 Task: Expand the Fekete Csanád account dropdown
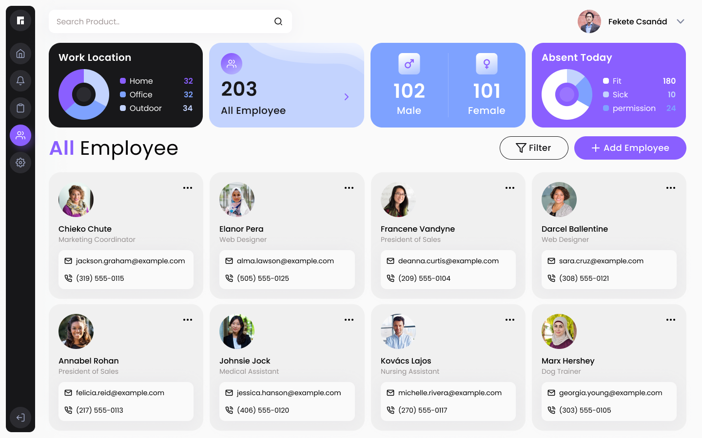[x=681, y=21]
